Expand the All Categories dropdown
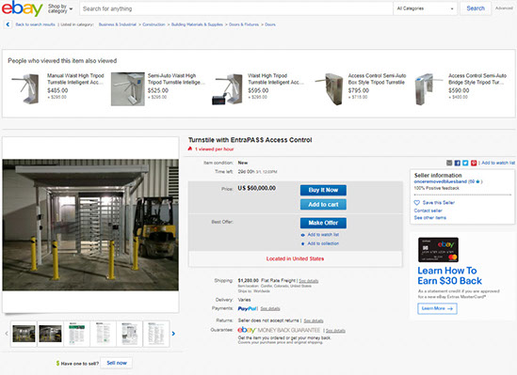 pos(425,8)
